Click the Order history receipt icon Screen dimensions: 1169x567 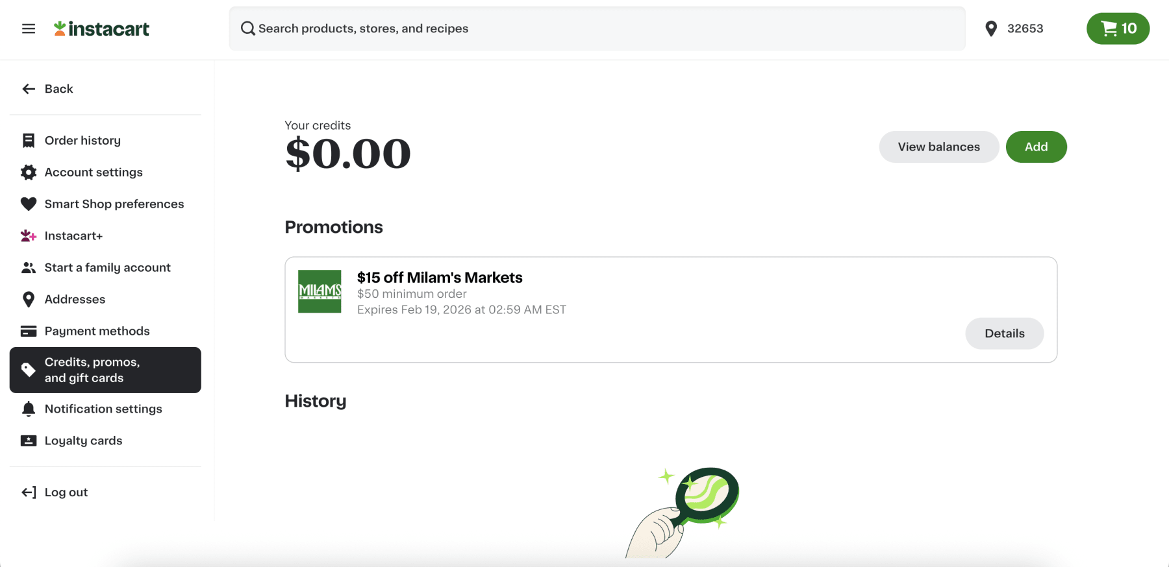coord(29,141)
